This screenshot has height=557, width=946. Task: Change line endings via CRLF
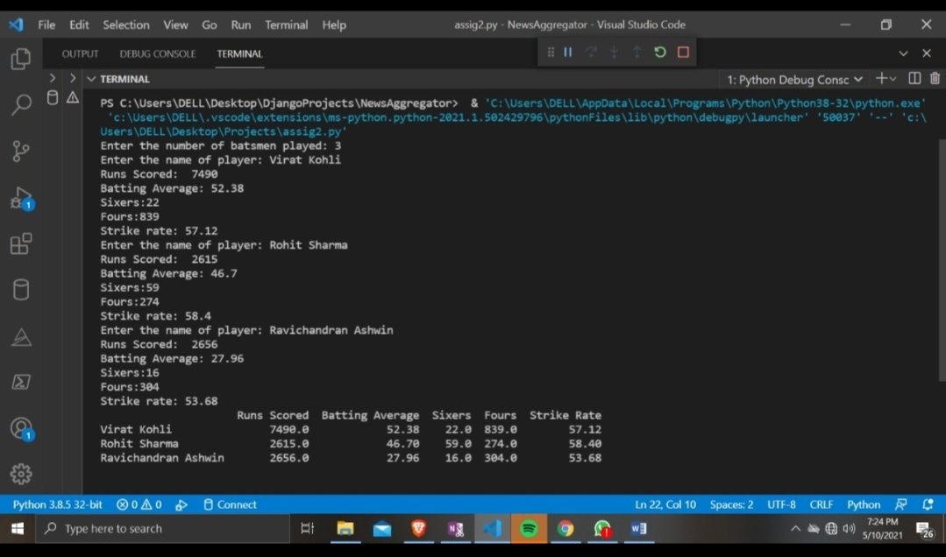[822, 504]
